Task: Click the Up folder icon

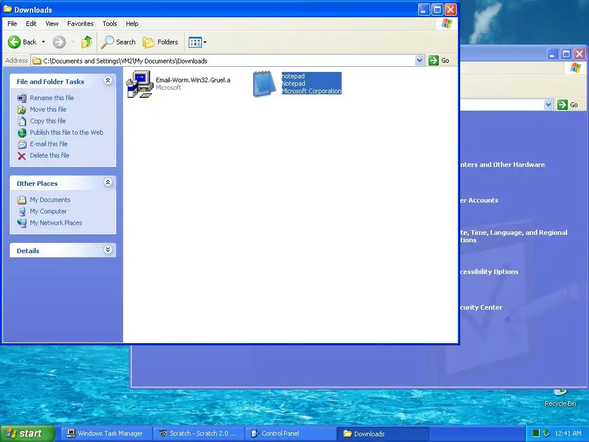Action: coord(87,41)
